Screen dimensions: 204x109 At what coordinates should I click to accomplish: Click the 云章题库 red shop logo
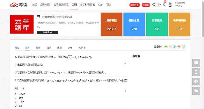point(22,24)
